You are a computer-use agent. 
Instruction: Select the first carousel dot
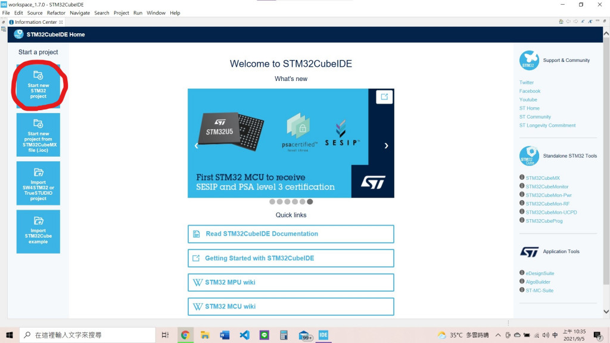point(272,201)
